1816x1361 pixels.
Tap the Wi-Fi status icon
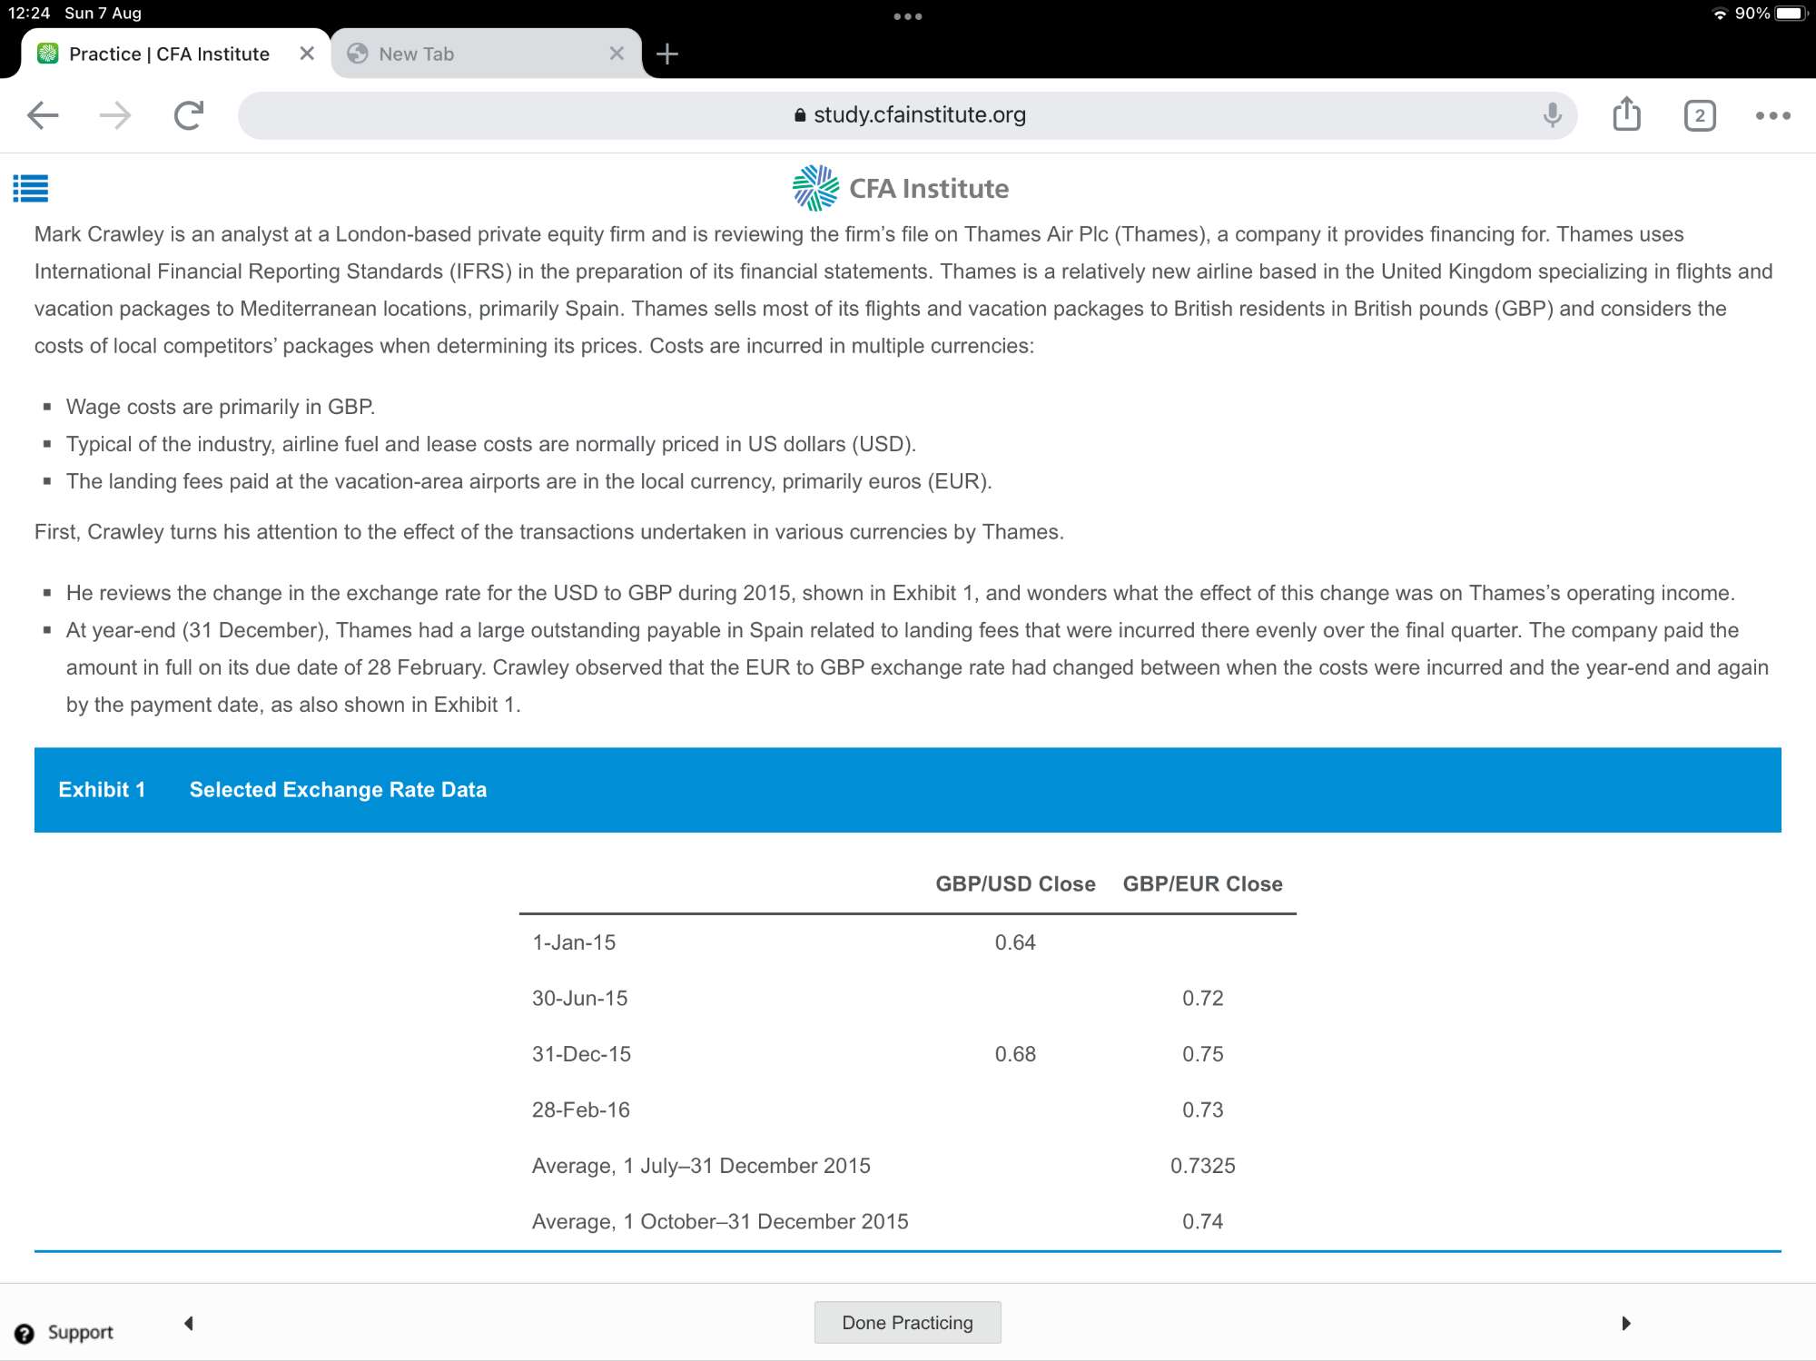point(1719,14)
